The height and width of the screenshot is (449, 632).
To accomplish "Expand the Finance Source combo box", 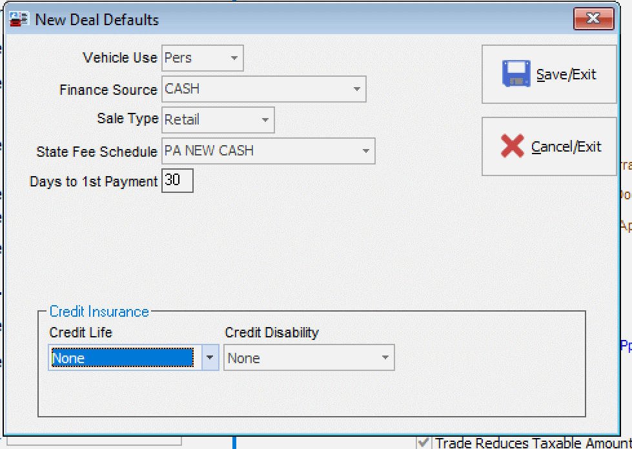I will coord(356,89).
